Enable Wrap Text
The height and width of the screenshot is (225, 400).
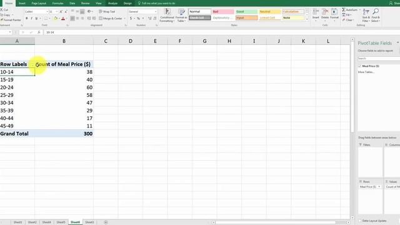tap(107, 12)
